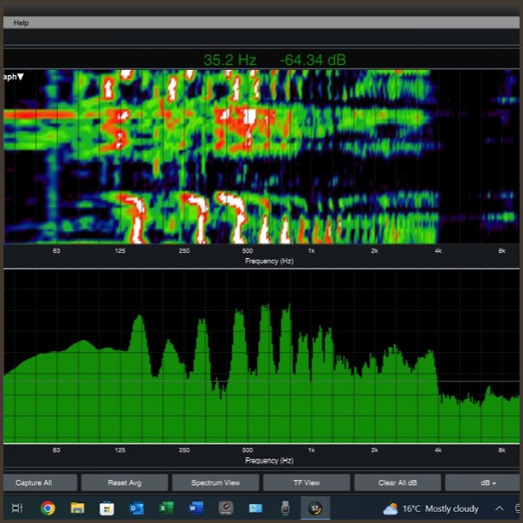Show hidden system tray icons

tap(499, 508)
